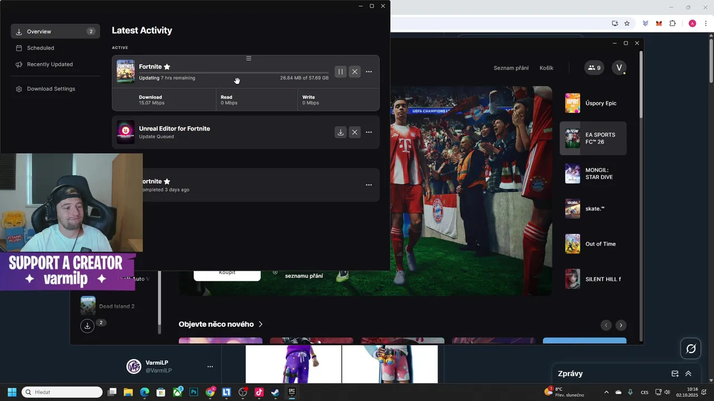Compose a new message in Zprávy panel
714x401 pixels.
coord(675,374)
